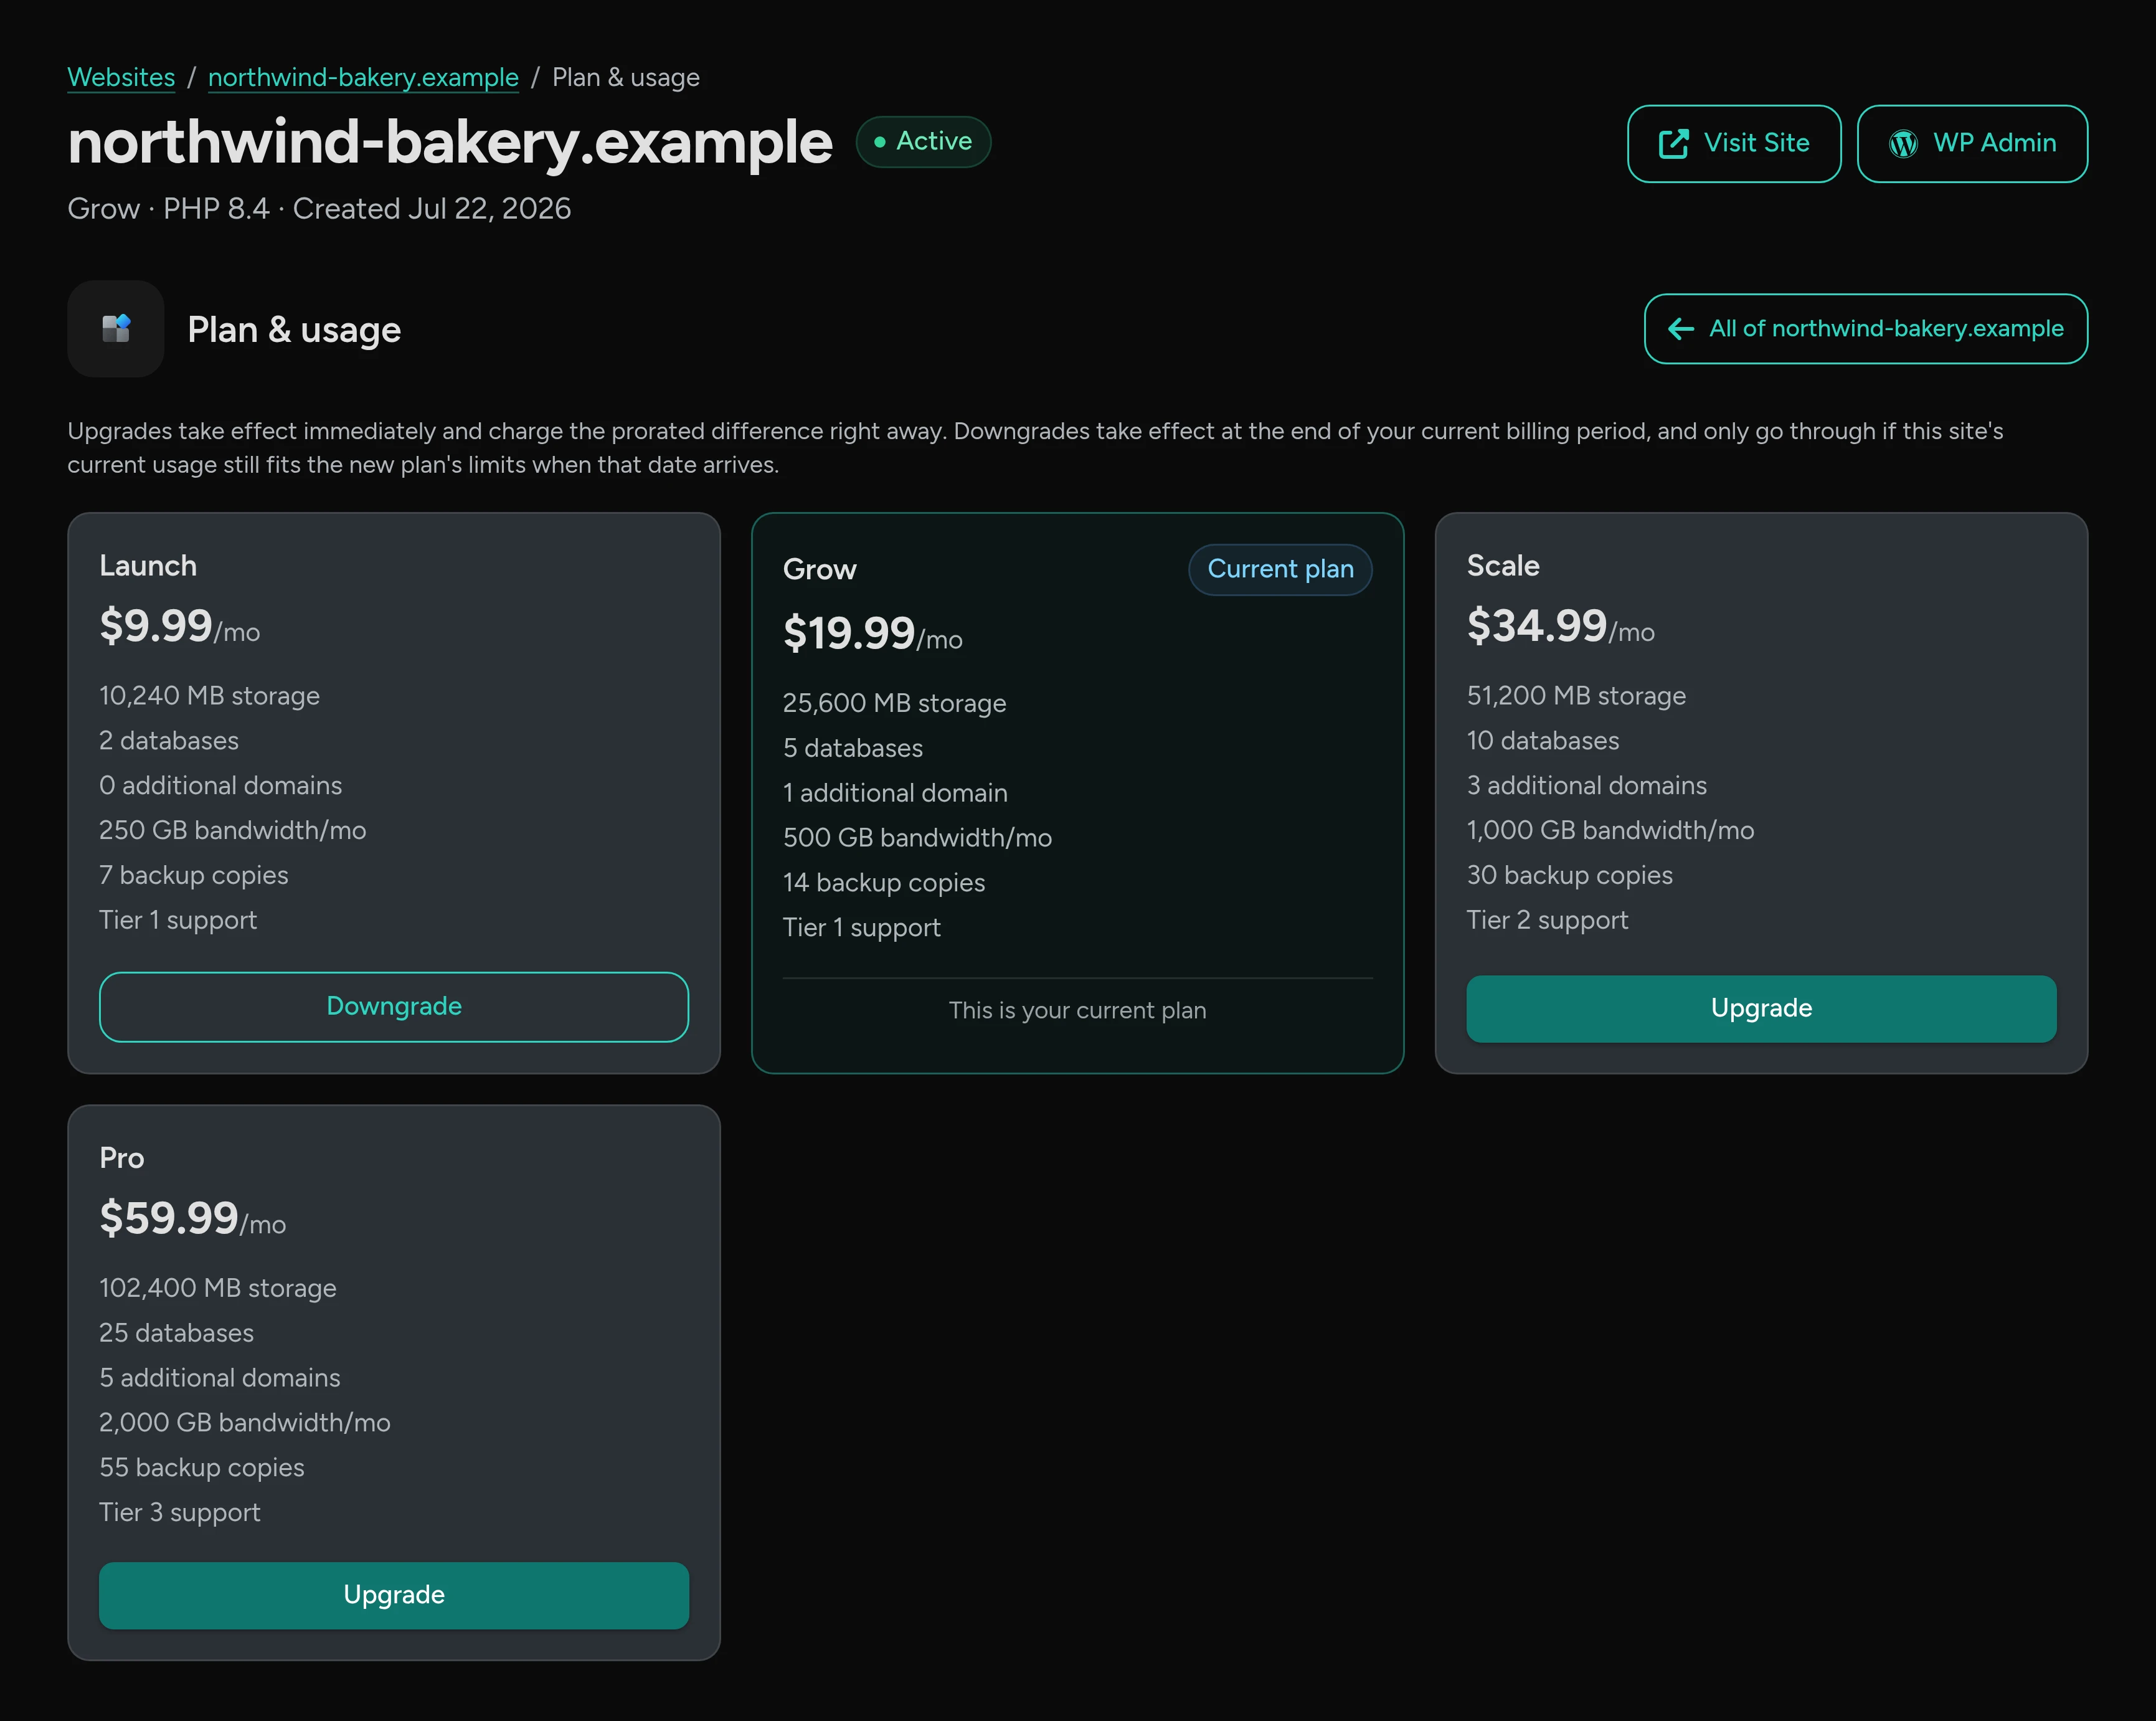
Task: Click '25,600 MB storage' in Grow card
Action: [894, 703]
